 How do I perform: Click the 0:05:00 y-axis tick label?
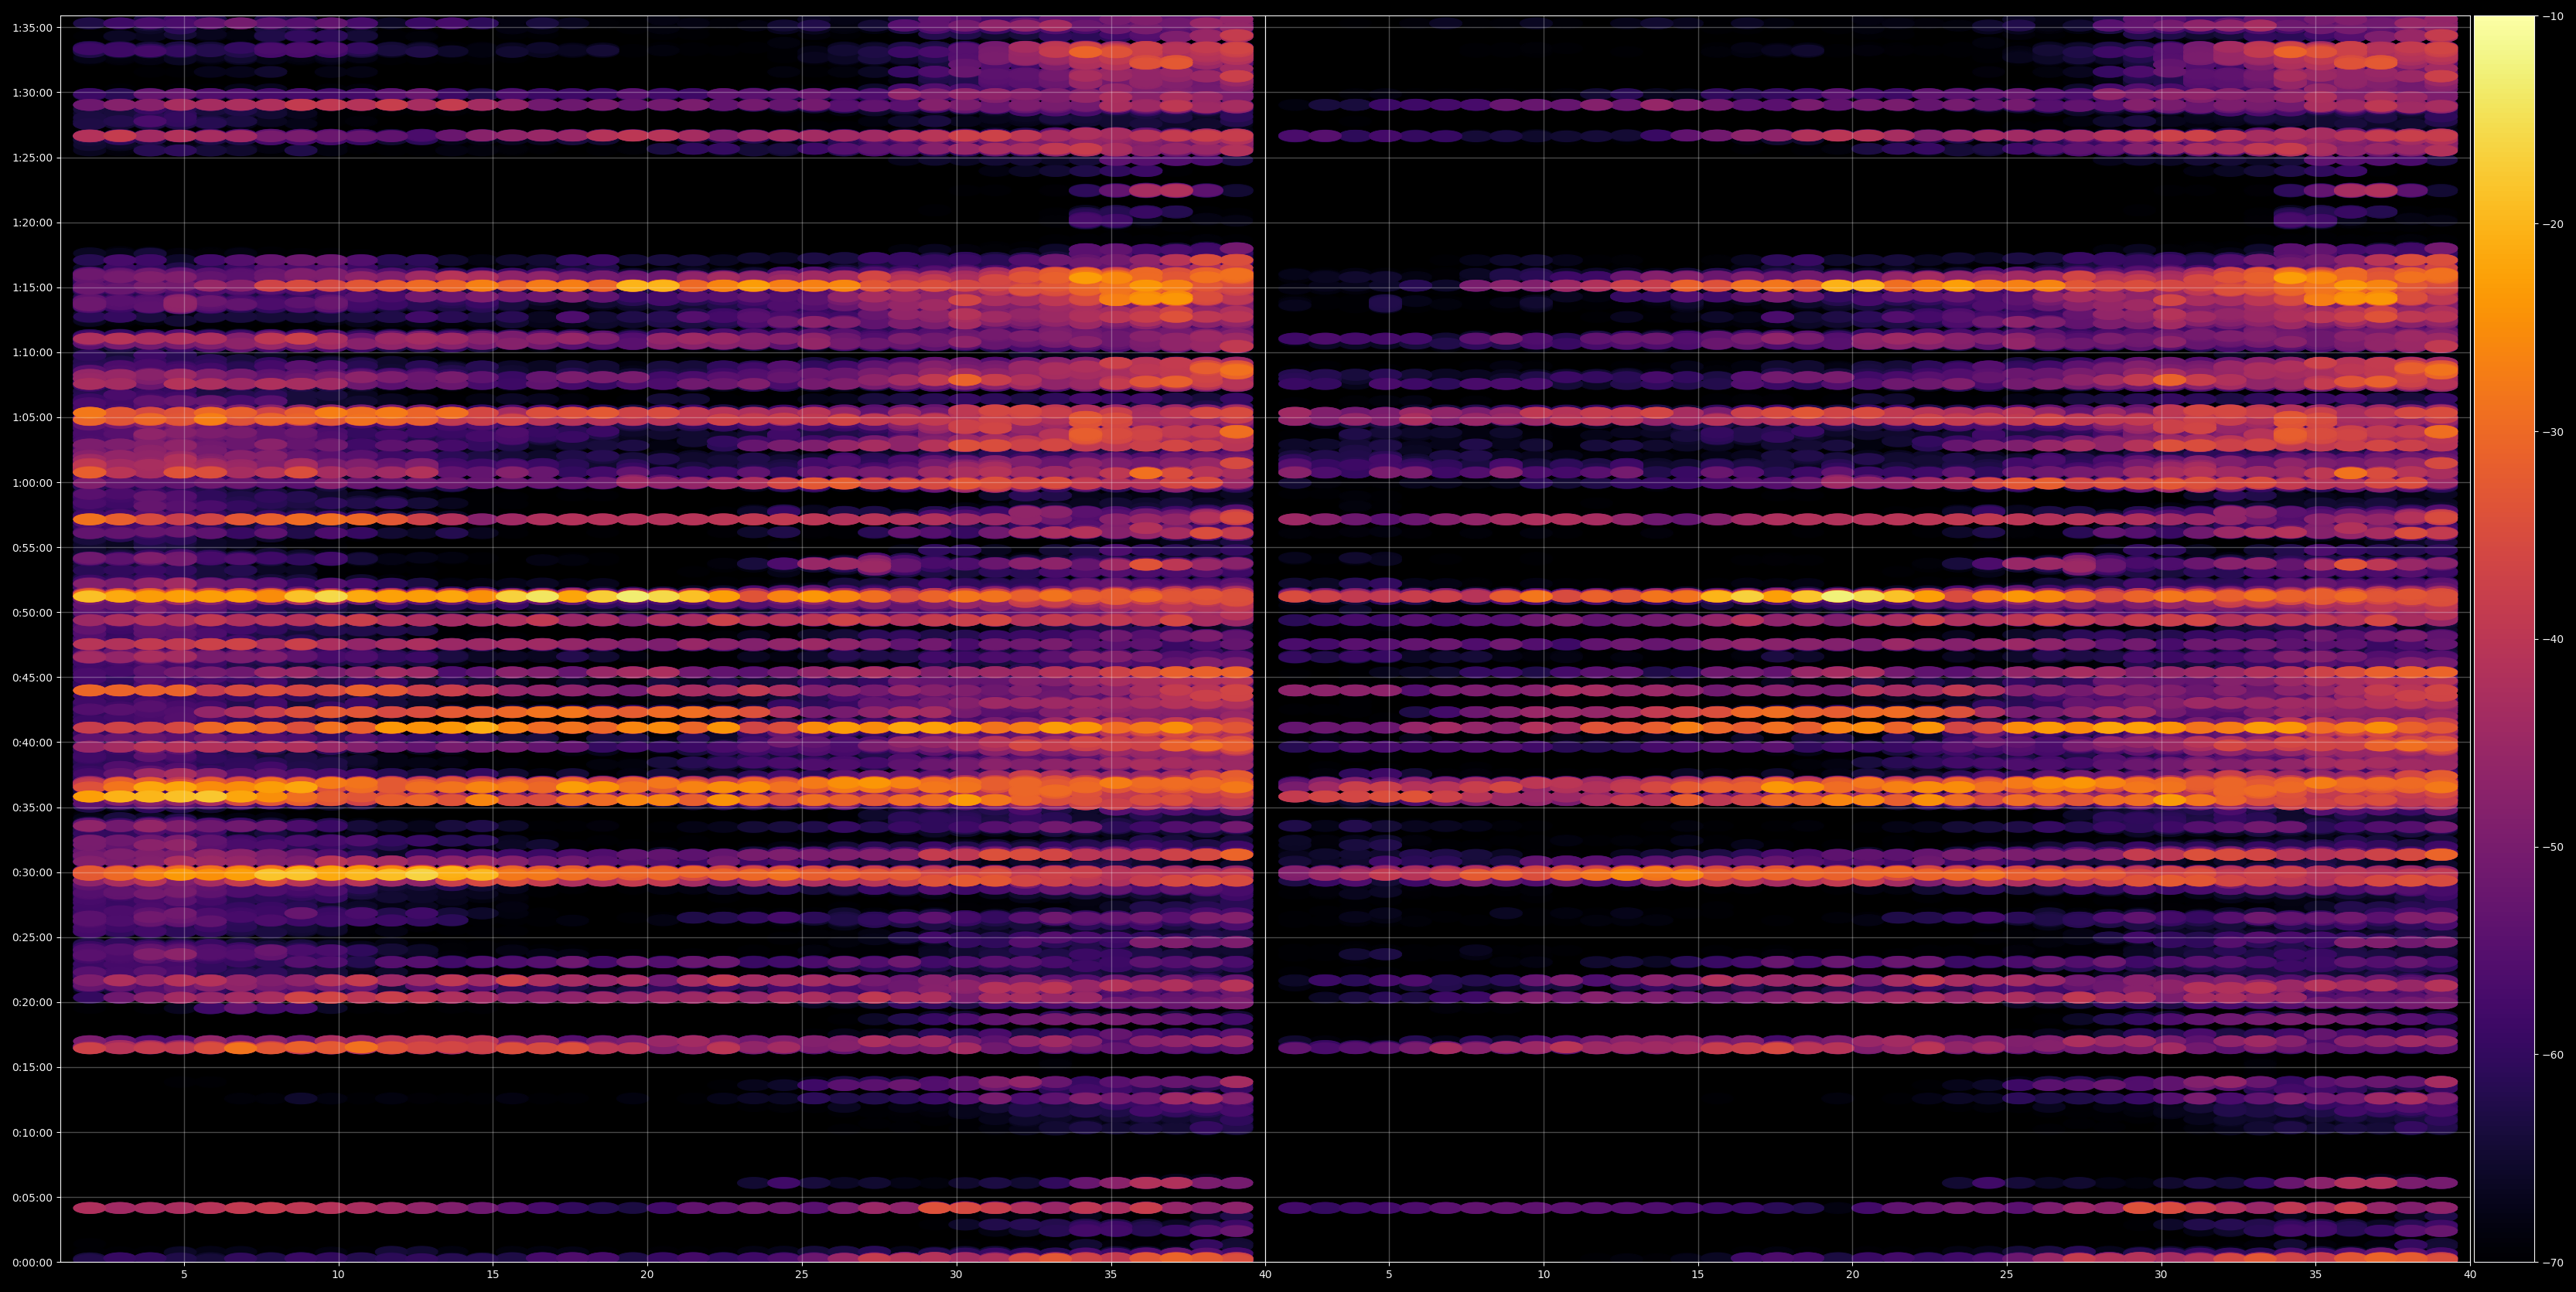(32, 1197)
